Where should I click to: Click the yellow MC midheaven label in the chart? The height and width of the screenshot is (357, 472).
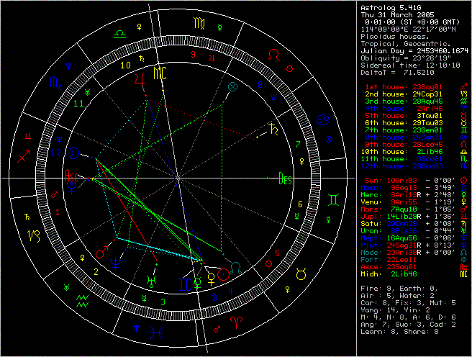click(x=160, y=73)
